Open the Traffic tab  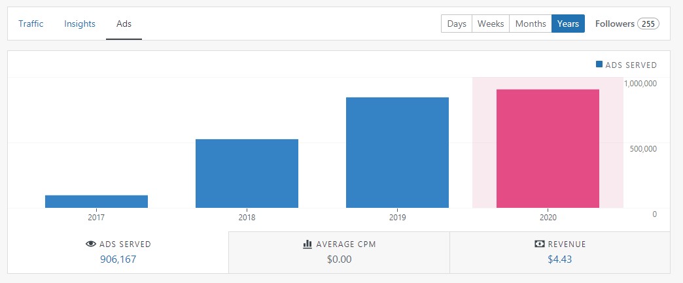31,24
